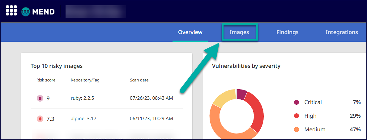
Task: Switch to the Overview tab
Action: (x=190, y=32)
